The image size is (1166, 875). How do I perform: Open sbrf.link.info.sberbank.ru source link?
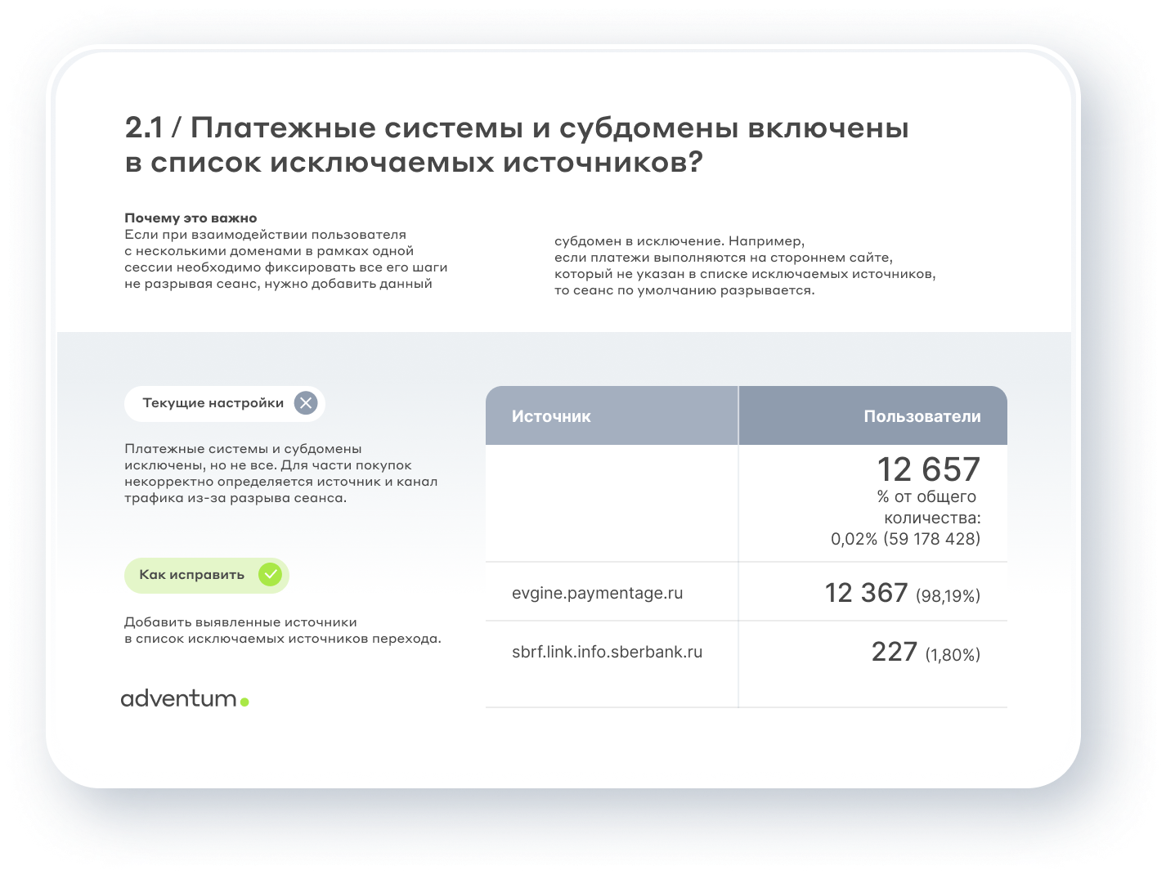click(608, 652)
